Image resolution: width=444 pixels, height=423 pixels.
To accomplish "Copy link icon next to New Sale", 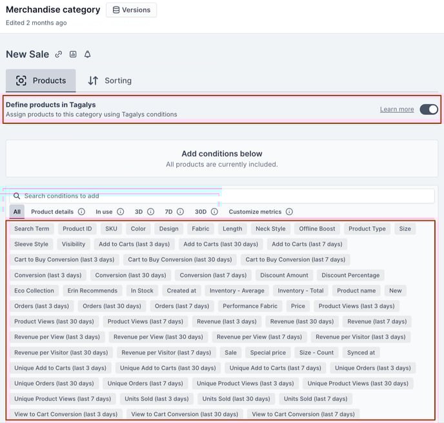I will pos(59,54).
